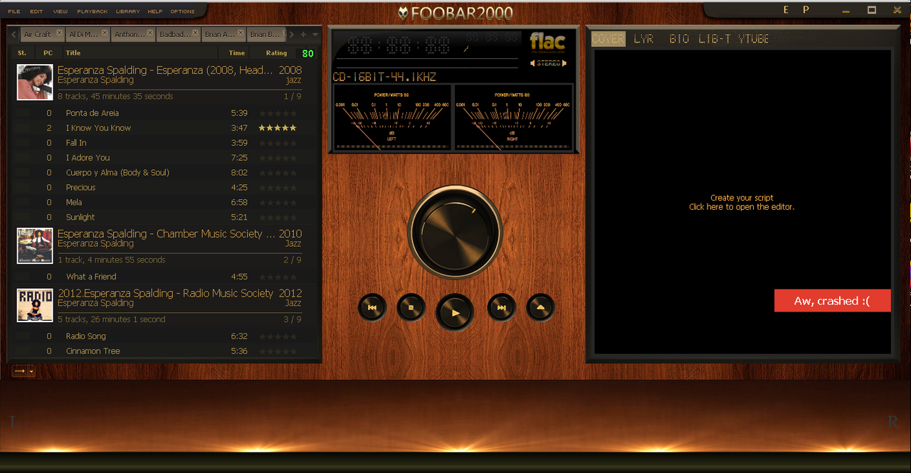Open the COVER panel tab

[608, 39]
